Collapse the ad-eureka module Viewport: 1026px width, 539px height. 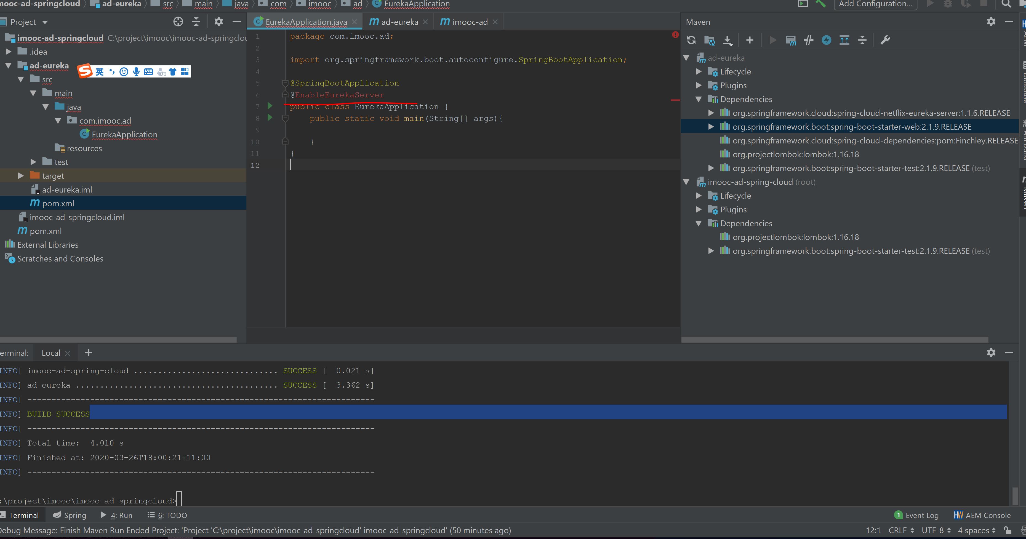(x=8, y=66)
